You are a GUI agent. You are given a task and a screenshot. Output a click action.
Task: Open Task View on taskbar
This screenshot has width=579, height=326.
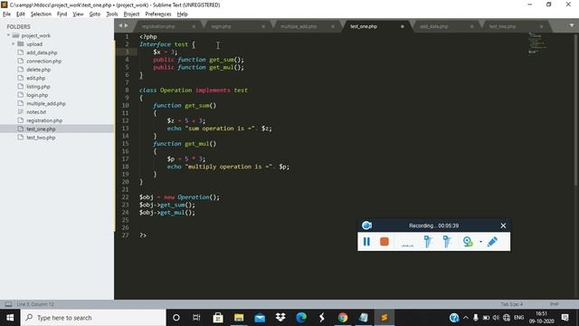click(196, 318)
